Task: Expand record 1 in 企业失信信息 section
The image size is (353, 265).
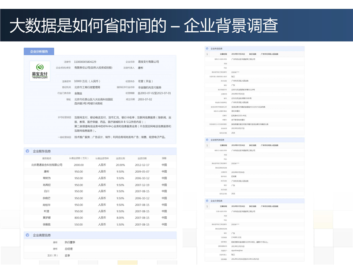Action: [207, 54]
